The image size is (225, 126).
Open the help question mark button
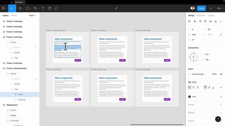click(218, 119)
